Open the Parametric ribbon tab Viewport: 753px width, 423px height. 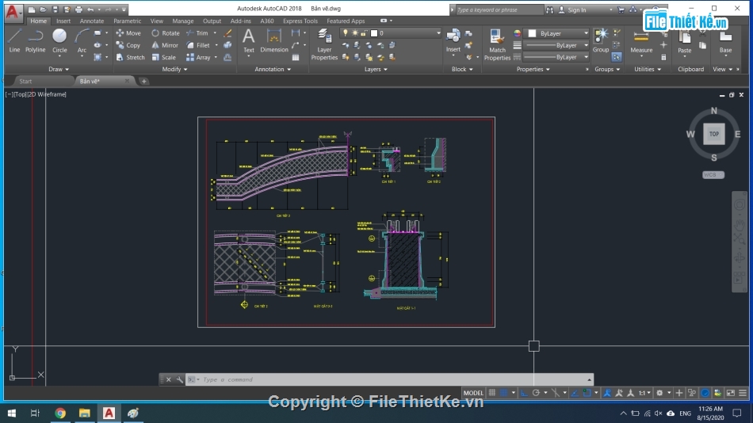click(x=128, y=21)
